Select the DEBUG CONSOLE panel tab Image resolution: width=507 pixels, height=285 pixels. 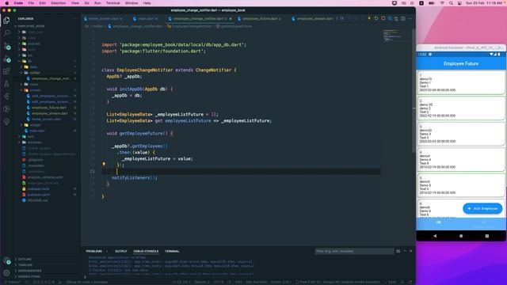click(x=146, y=251)
